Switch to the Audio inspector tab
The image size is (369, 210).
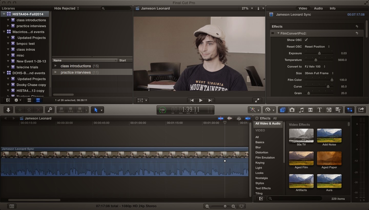click(x=318, y=8)
